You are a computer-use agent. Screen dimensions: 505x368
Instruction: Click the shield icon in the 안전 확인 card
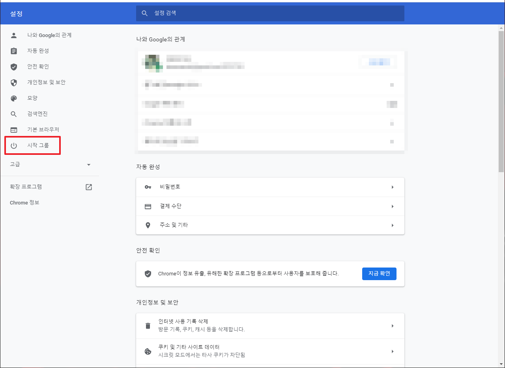pyautogui.click(x=148, y=273)
